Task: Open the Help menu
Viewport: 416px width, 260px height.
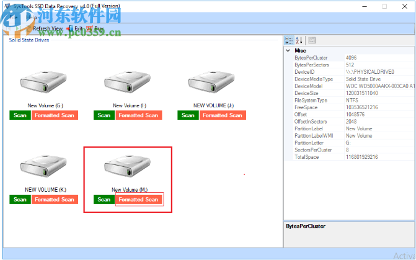Action: 32,17
